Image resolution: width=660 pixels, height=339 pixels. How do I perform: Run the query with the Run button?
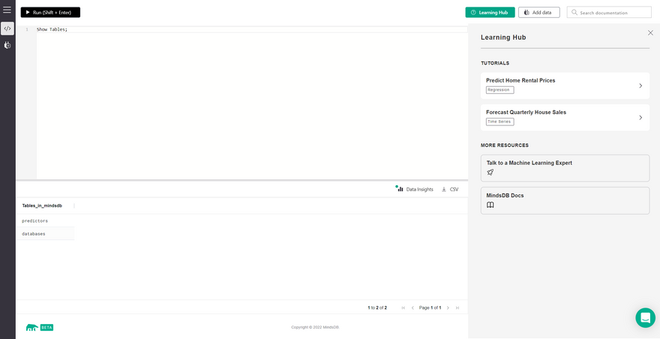tap(50, 13)
